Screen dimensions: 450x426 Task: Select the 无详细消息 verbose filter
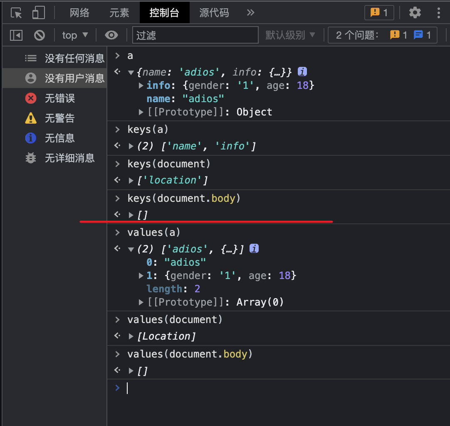coord(54,158)
